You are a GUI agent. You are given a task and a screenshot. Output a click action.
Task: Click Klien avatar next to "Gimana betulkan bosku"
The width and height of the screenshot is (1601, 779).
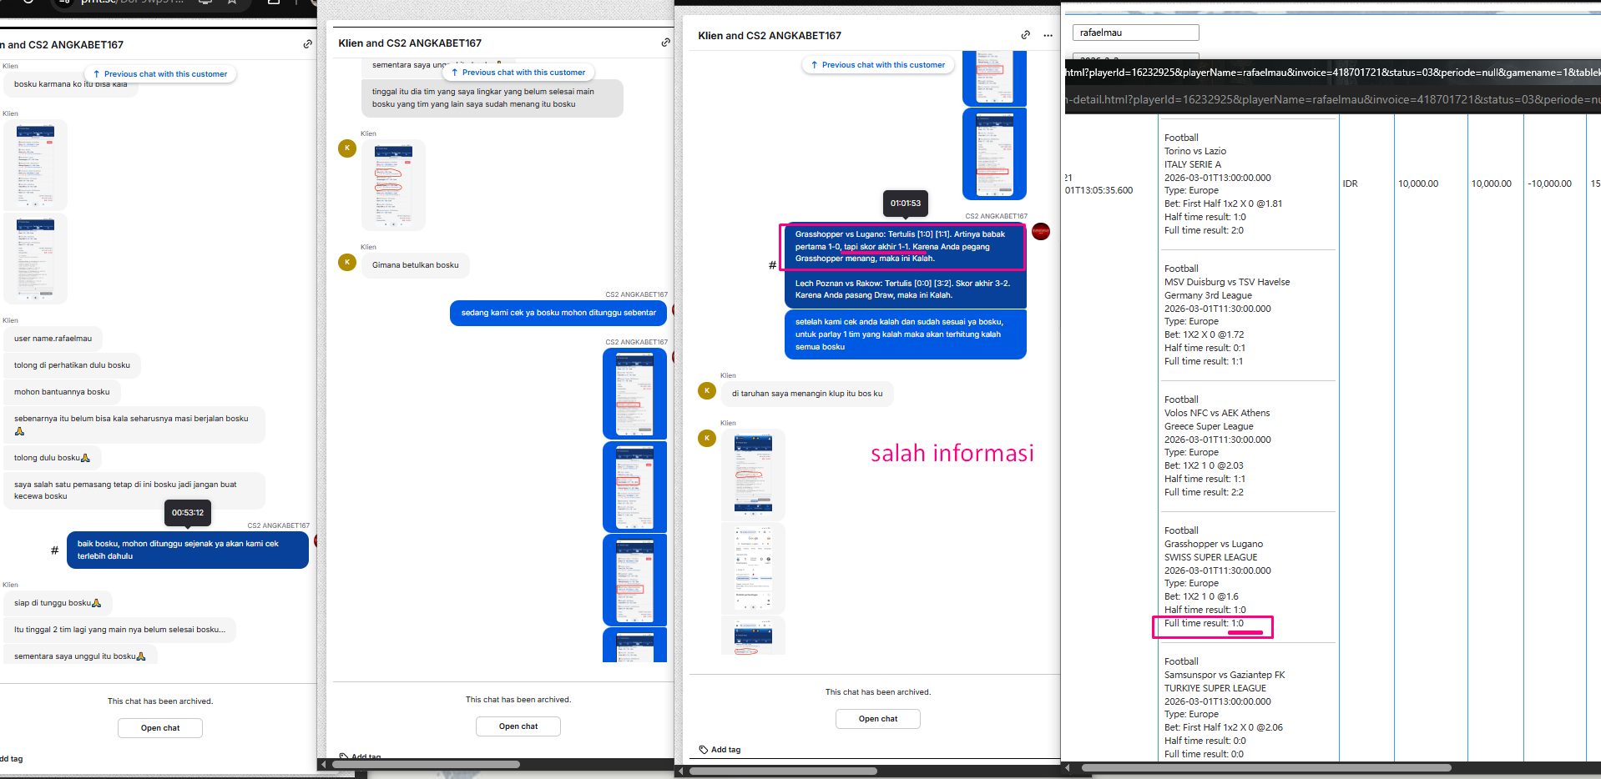point(347,263)
